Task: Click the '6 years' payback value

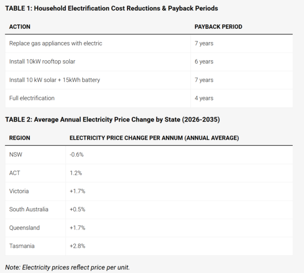Action: (204, 62)
